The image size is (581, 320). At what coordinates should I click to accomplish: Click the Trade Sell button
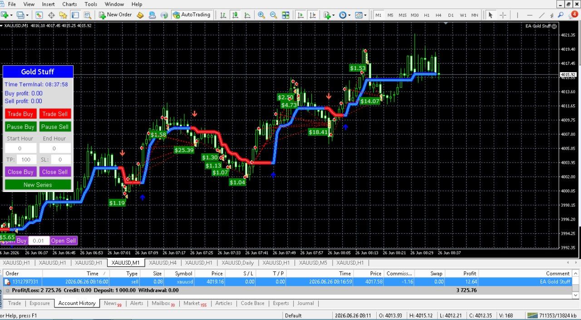(x=55, y=114)
